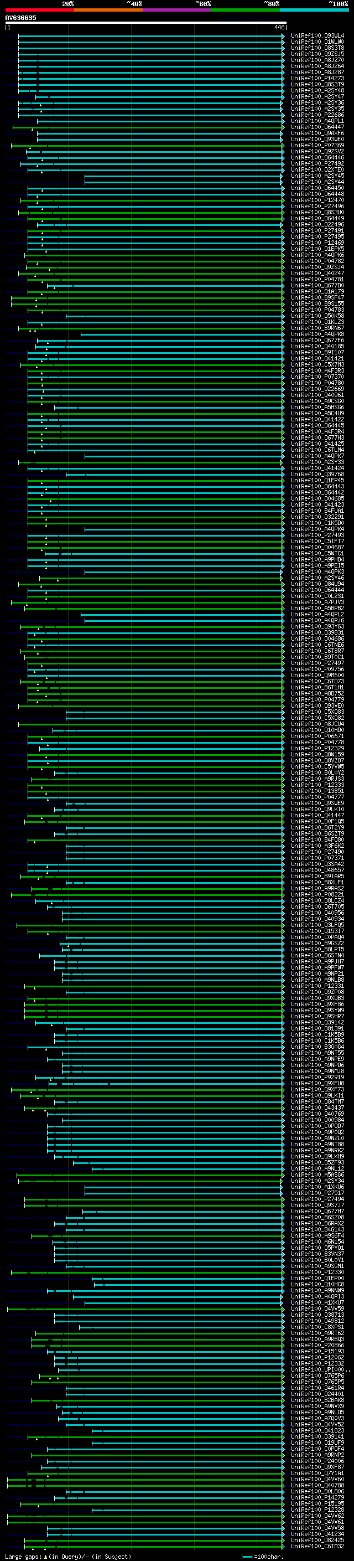The height and width of the screenshot is (1561, 354).
Task: Select the UniRef100_Q9SWE9 hit label
Action: [x=317, y=803]
